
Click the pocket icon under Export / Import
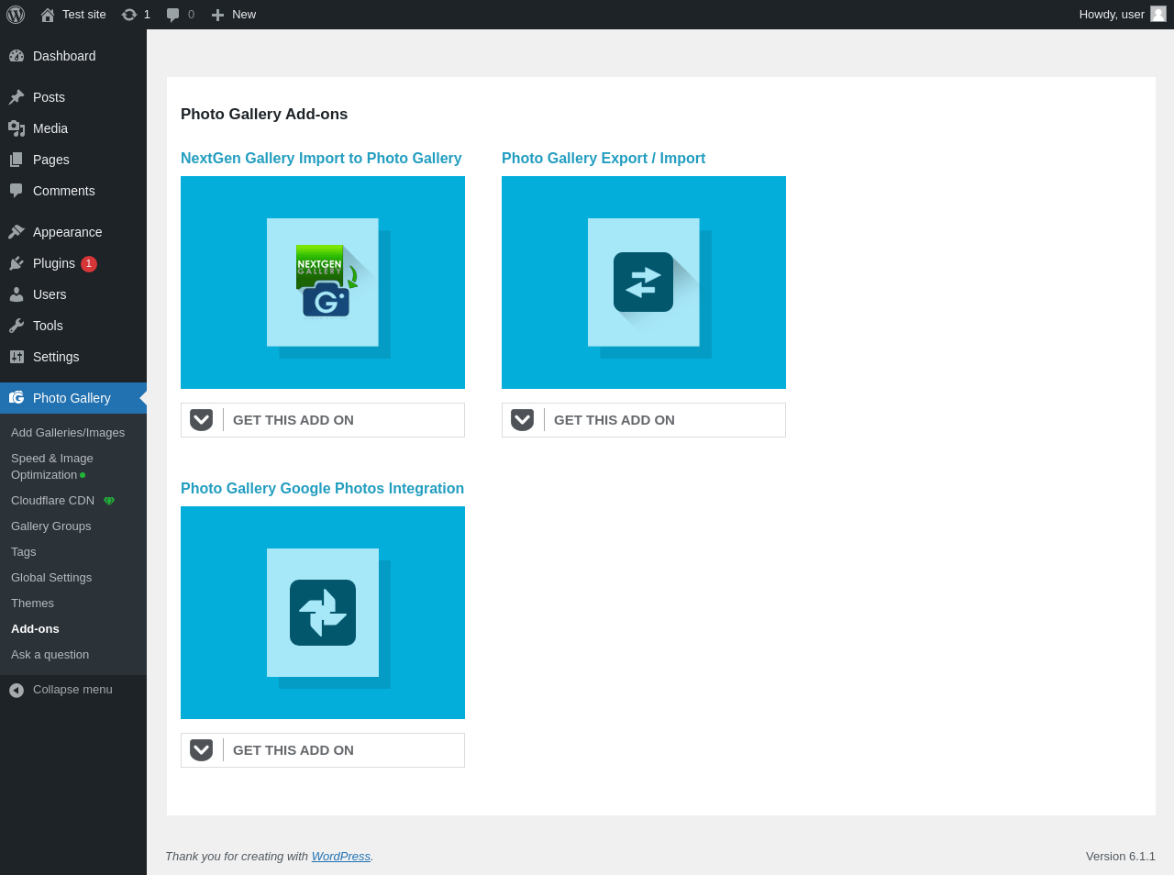click(523, 420)
